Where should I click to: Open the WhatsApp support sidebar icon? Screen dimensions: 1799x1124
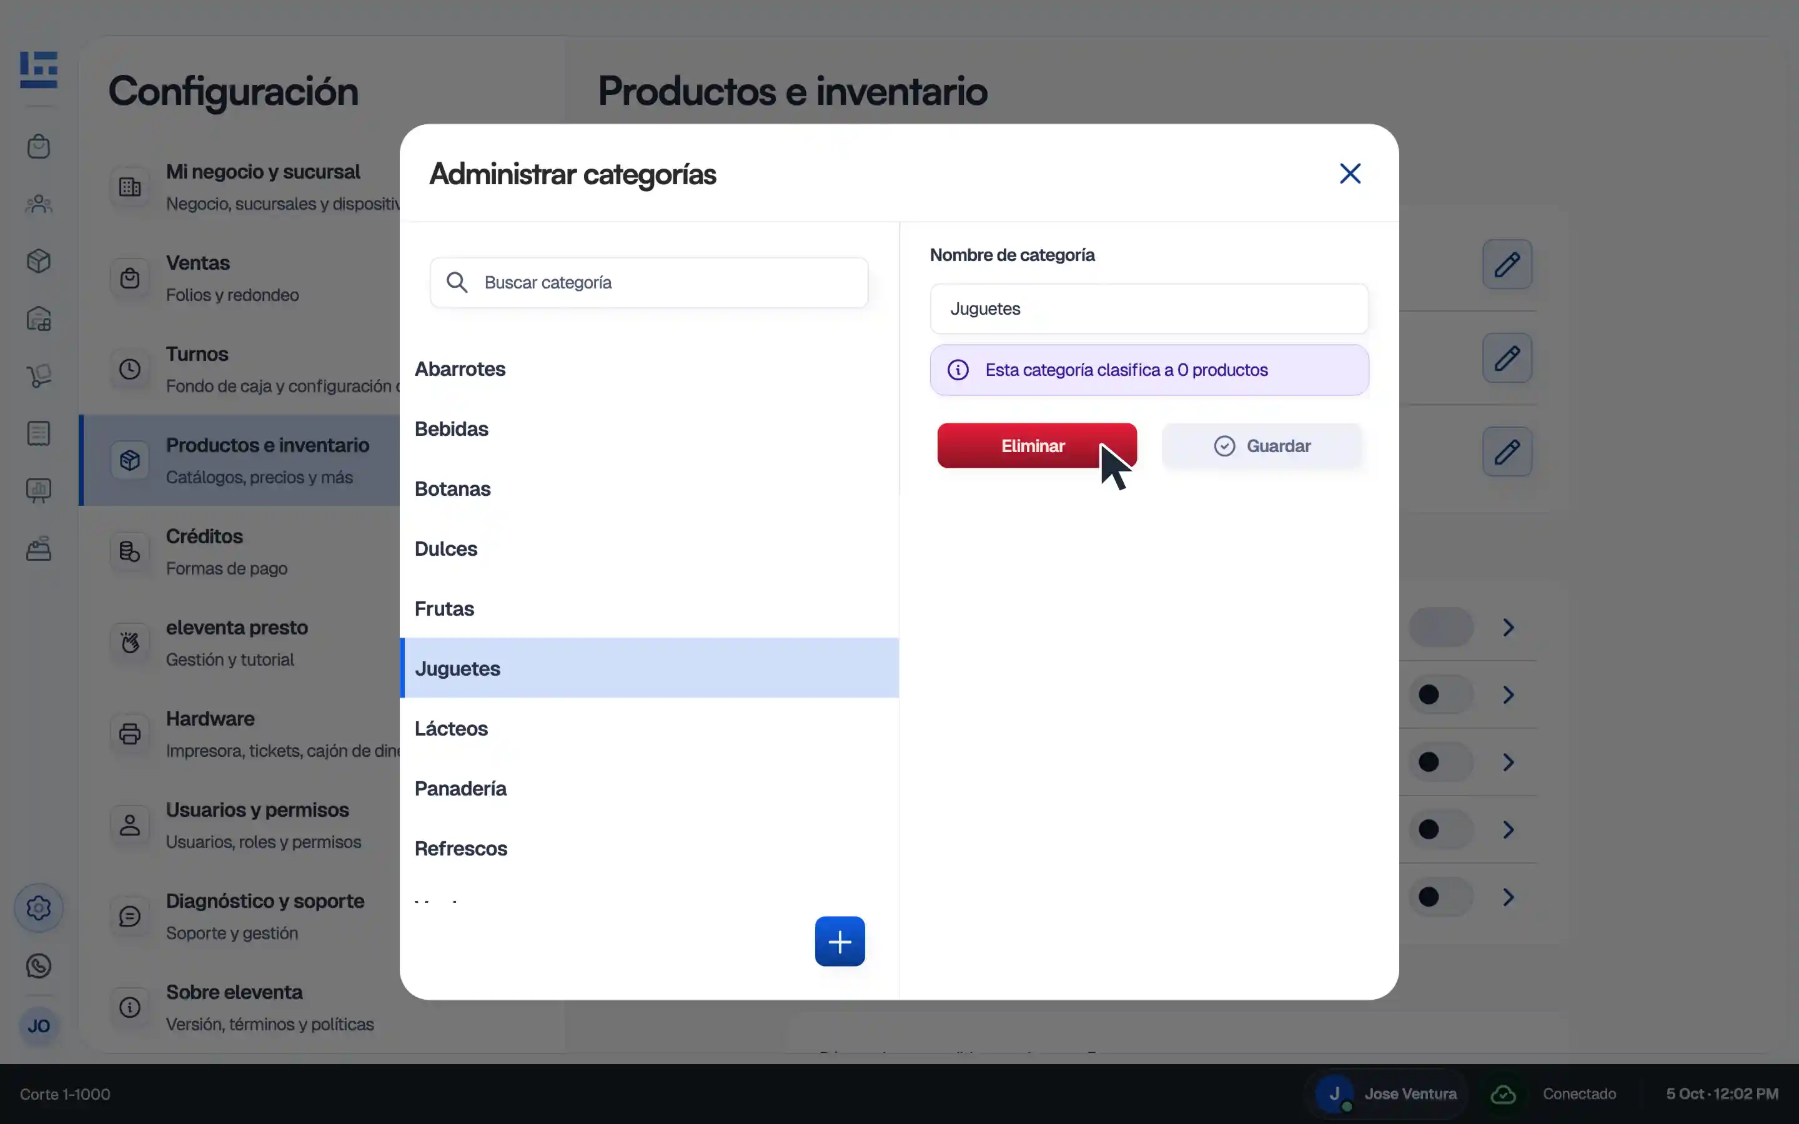(39, 965)
